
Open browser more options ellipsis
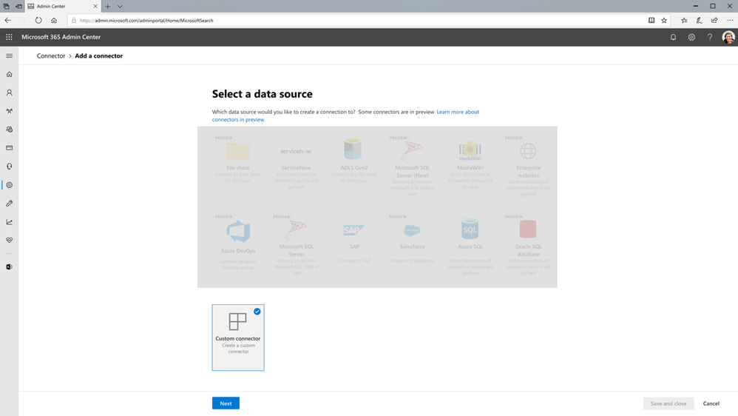(x=730, y=20)
